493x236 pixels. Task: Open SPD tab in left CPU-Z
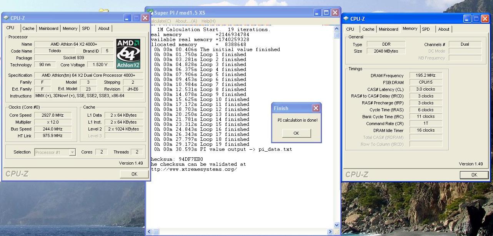coord(86,28)
